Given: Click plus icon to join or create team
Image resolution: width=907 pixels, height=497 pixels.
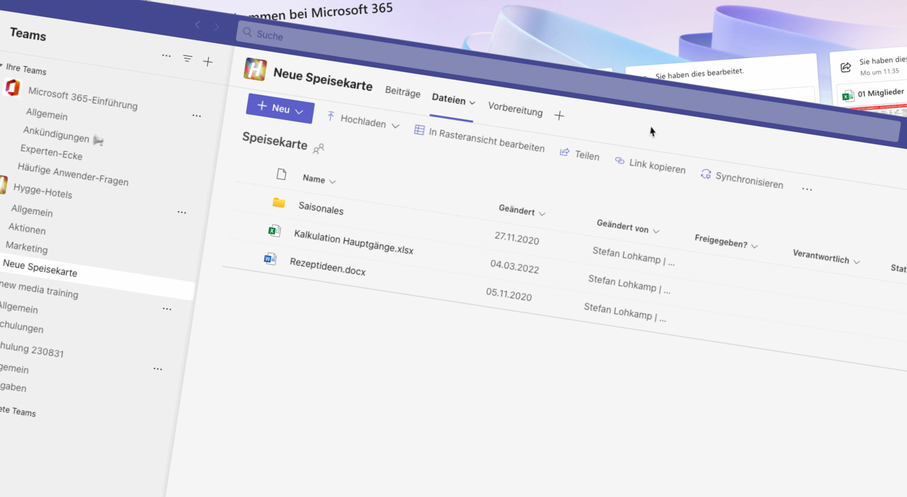Looking at the screenshot, I should [x=208, y=62].
